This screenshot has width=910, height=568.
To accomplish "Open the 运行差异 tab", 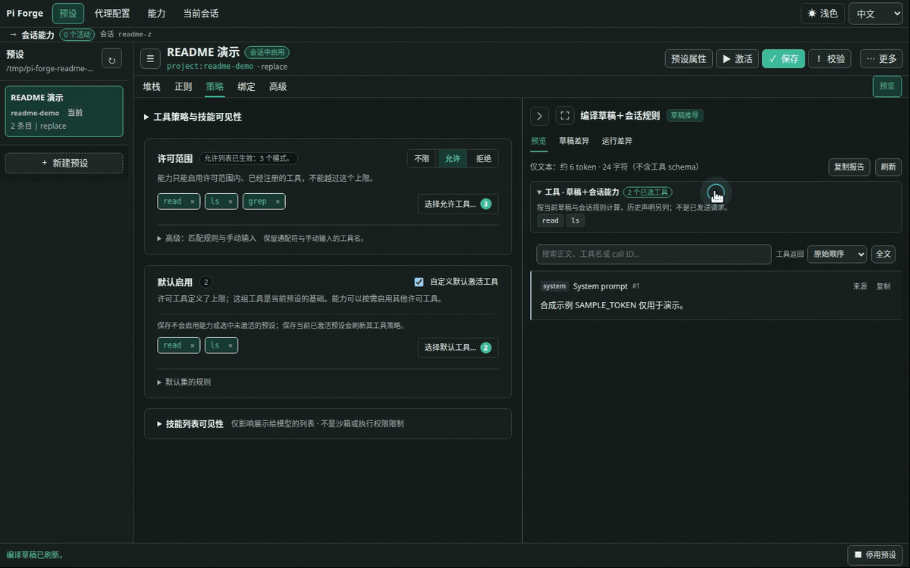I will point(617,141).
